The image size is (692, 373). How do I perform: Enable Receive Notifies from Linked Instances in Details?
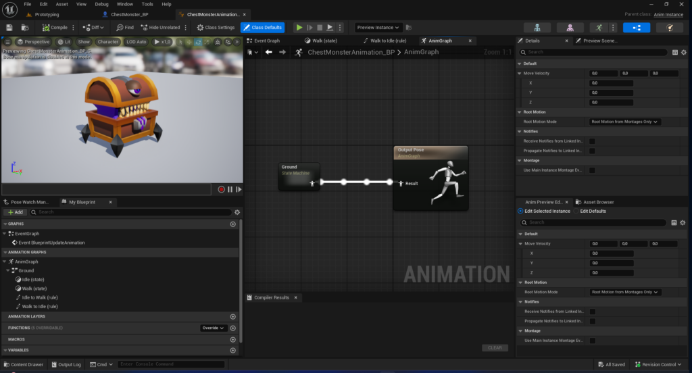[592, 141]
